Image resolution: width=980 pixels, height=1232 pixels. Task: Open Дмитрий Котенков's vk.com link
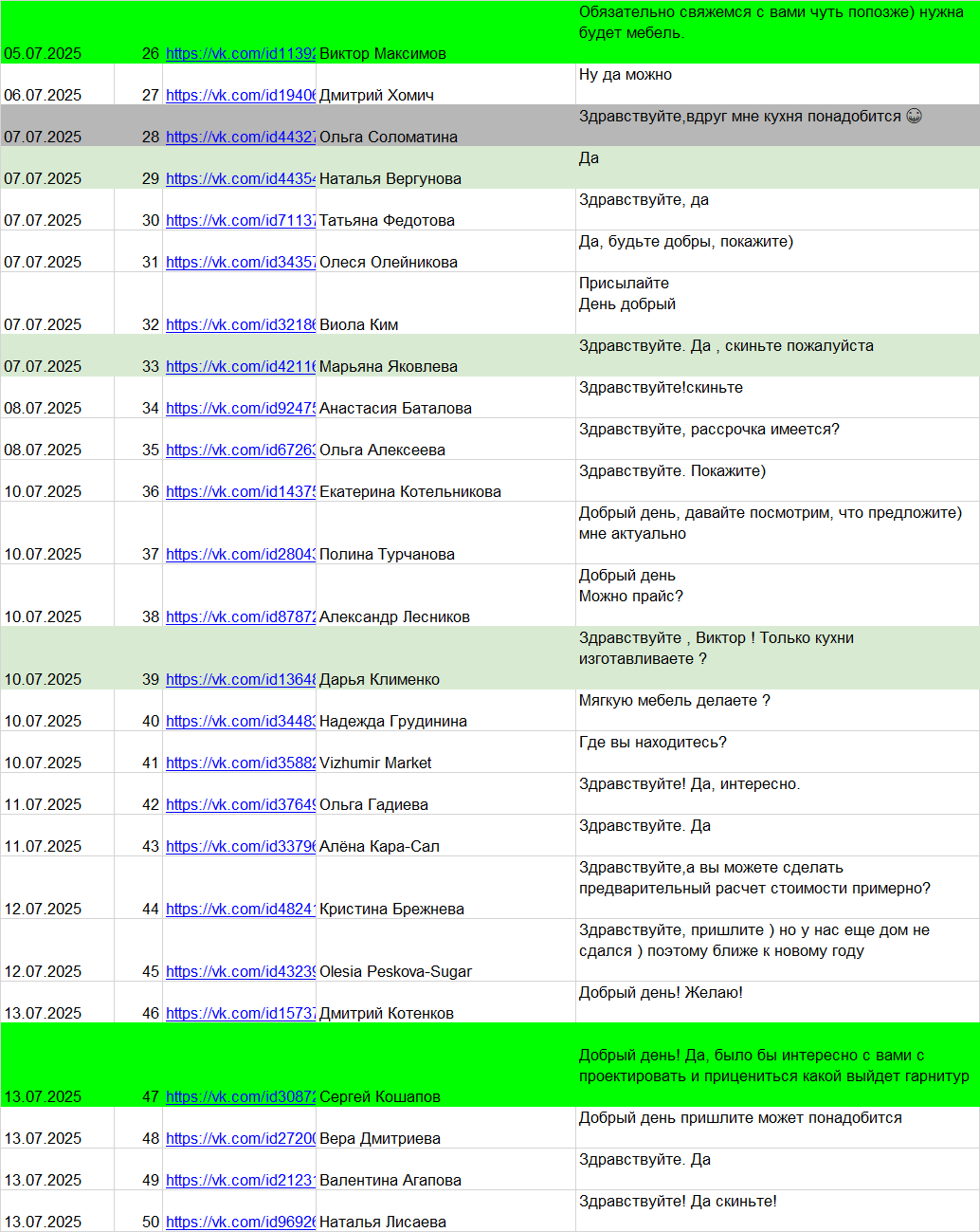[x=241, y=1014]
